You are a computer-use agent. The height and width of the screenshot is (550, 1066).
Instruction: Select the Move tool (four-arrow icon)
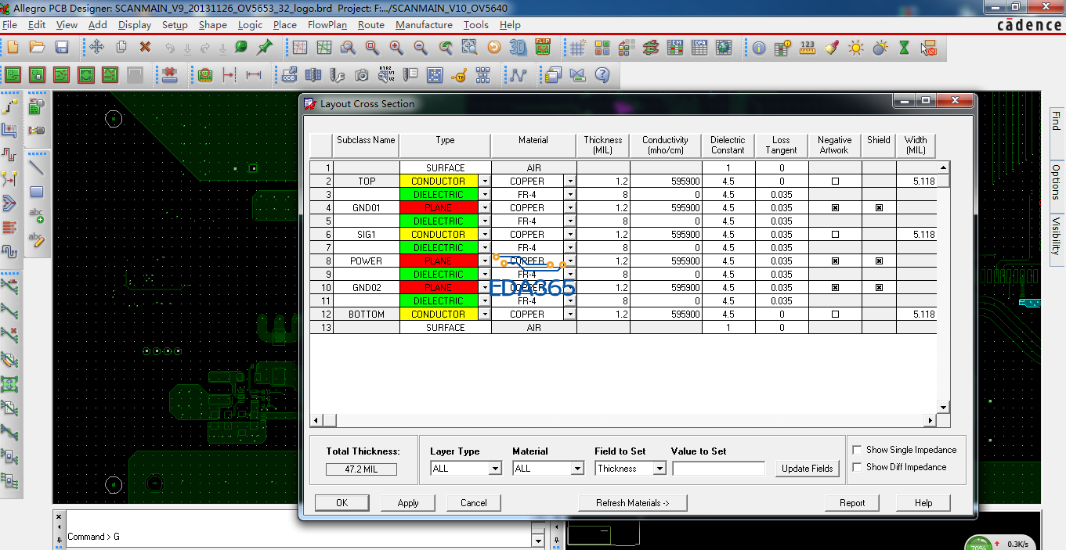pyautogui.click(x=96, y=48)
